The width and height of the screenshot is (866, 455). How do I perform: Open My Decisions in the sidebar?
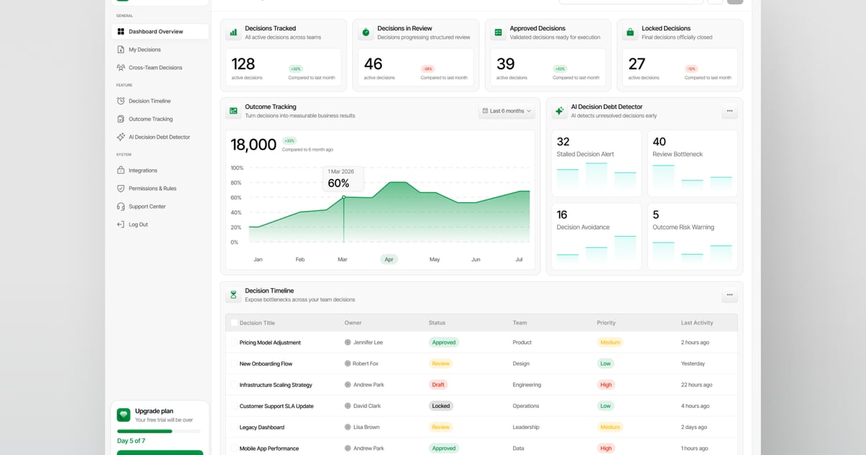[x=144, y=50]
